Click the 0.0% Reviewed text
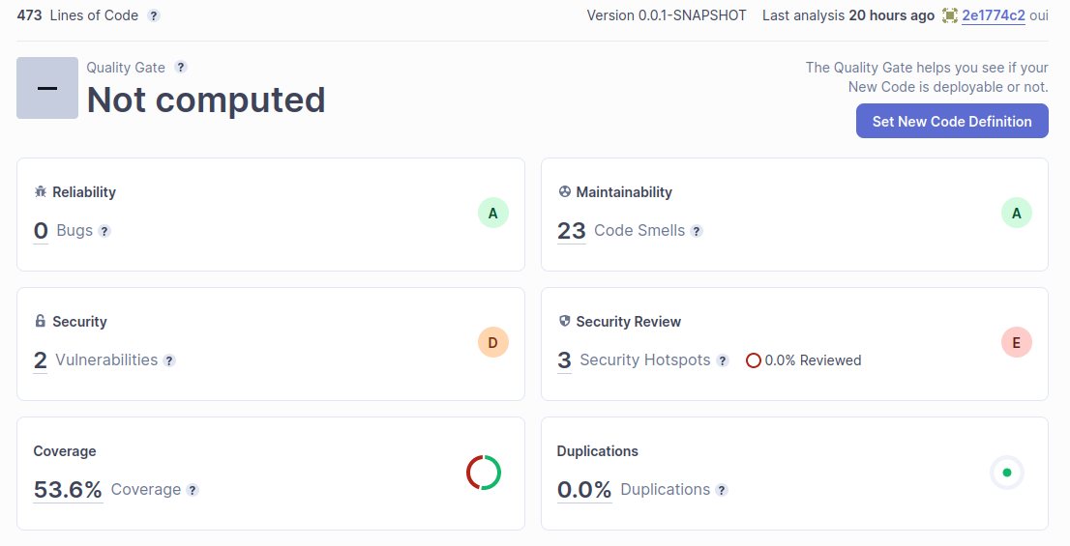 (813, 360)
